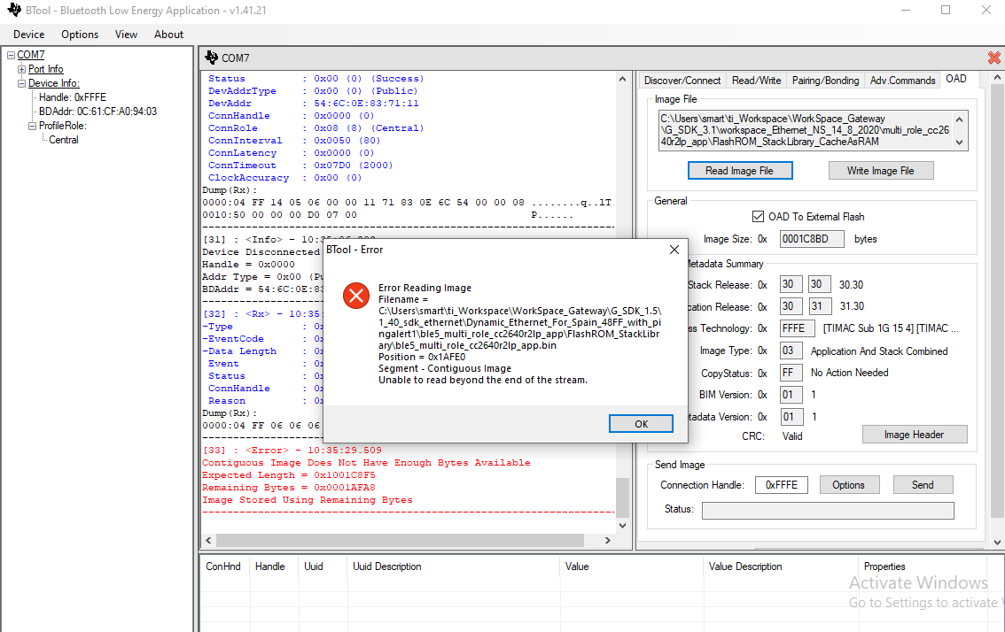Click OK in the error dialog
The height and width of the screenshot is (632, 1005).
[x=641, y=424]
